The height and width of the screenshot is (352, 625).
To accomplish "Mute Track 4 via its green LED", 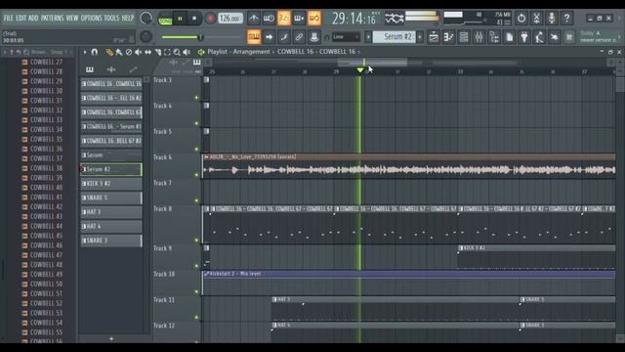I will [x=196, y=123].
